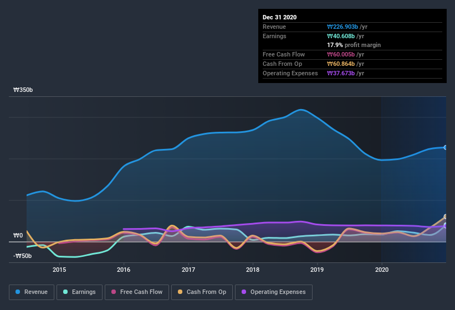The width and height of the screenshot is (455, 310).
Task: Click the Revenue endpoint marker on the chart
Action: click(x=446, y=147)
